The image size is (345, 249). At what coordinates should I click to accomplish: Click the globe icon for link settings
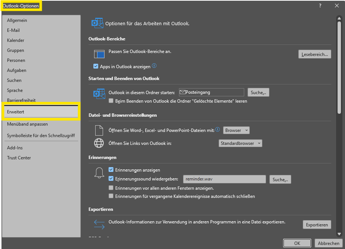click(x=99, y=143)
